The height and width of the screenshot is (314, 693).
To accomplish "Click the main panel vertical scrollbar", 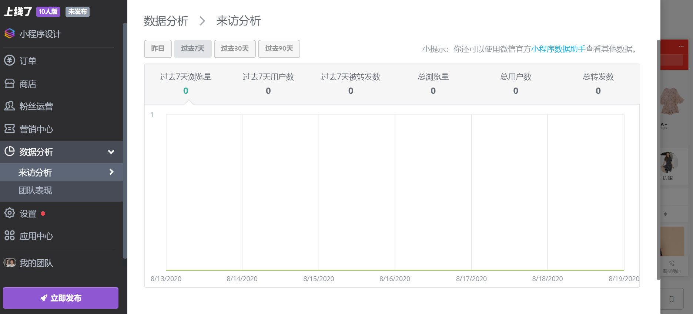I will (658, 160).
